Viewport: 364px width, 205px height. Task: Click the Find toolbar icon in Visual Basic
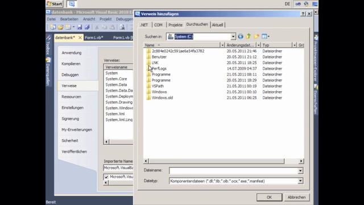(x=122, y=27)
